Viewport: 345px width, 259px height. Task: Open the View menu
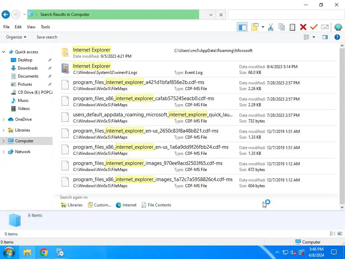[x=31, y=27]
